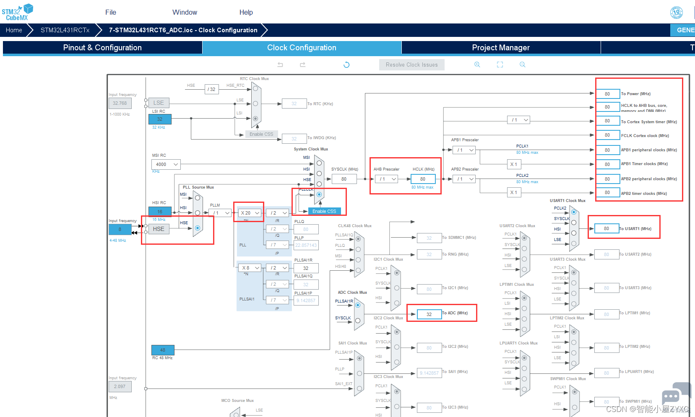
Task: Open the PLL /R divider dropdown
Action: point(278,213)
